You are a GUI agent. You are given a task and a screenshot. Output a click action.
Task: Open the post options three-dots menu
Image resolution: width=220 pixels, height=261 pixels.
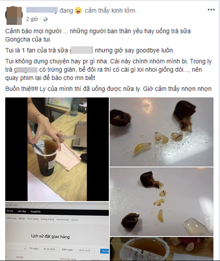click(211, 10)
